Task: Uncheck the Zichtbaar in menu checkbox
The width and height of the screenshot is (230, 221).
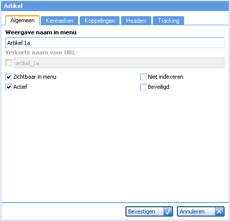Action: pos(9,77)
